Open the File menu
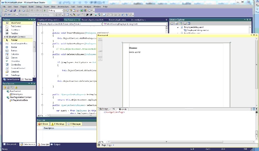The width and height of the screenshot is (259, 151). (x=4, y=7)
